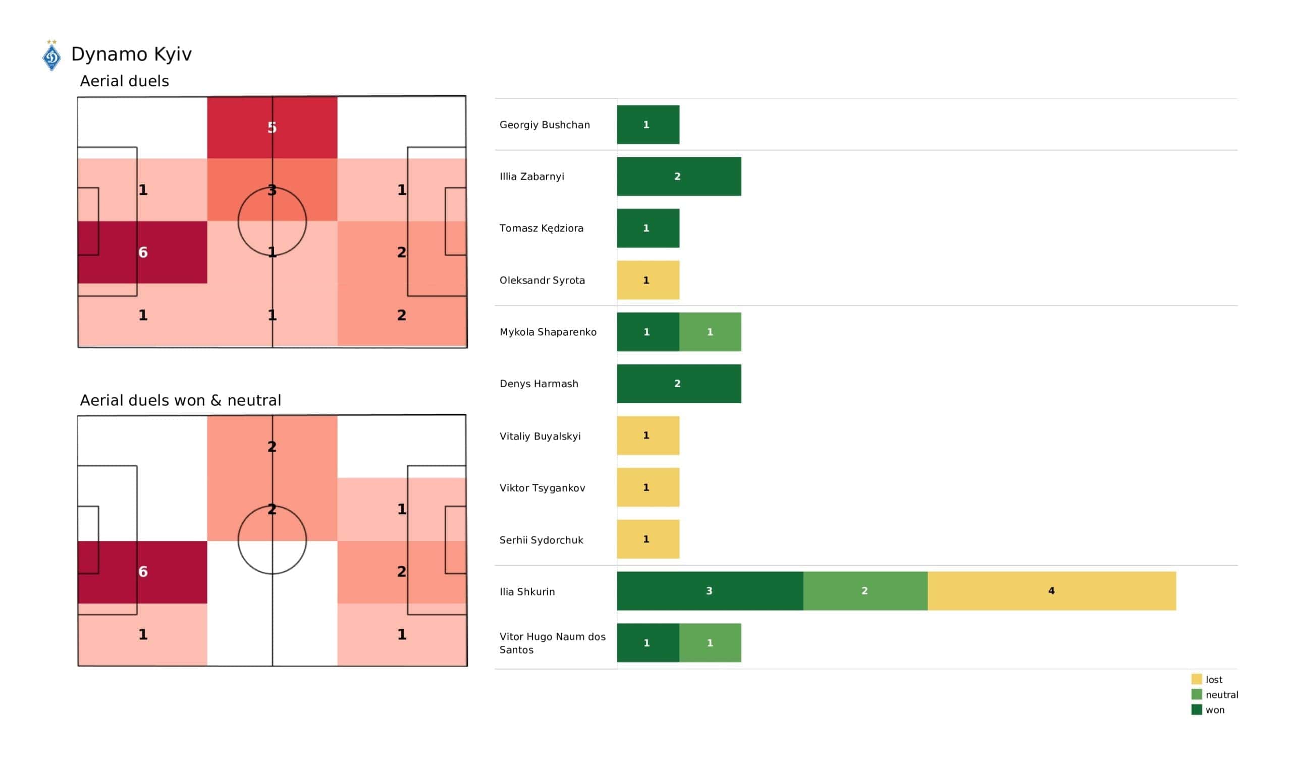Click the 'Dynamo Kyiv' title text

pos(131,54)
